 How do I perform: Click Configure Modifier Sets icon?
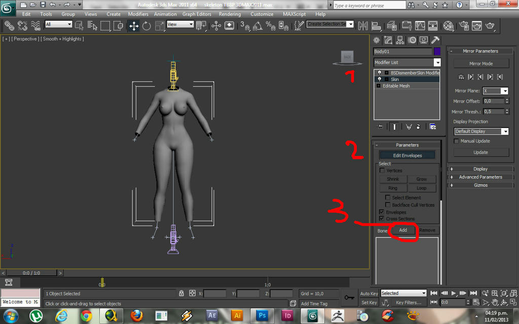pos(433,127)
